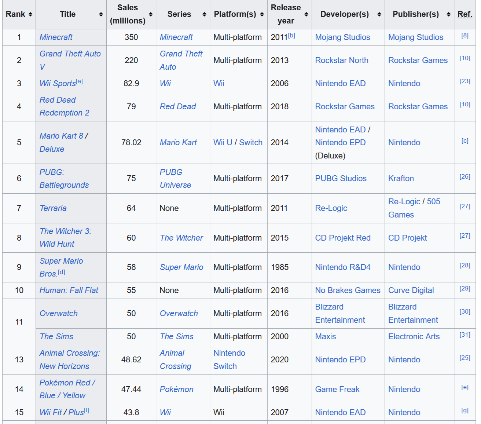Open the Minecraft link in Title column
The height and width of the screenshot is (424, 481).
pyautogui.click(x=56, y=37)
